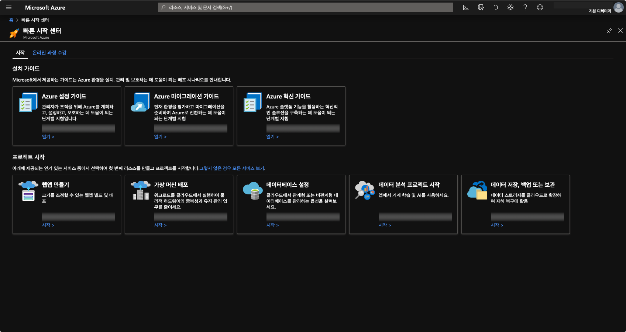Click the 데이터베이스 설정 card title
This screenshot has height=332, width=626.
click(x=288, y=185)
